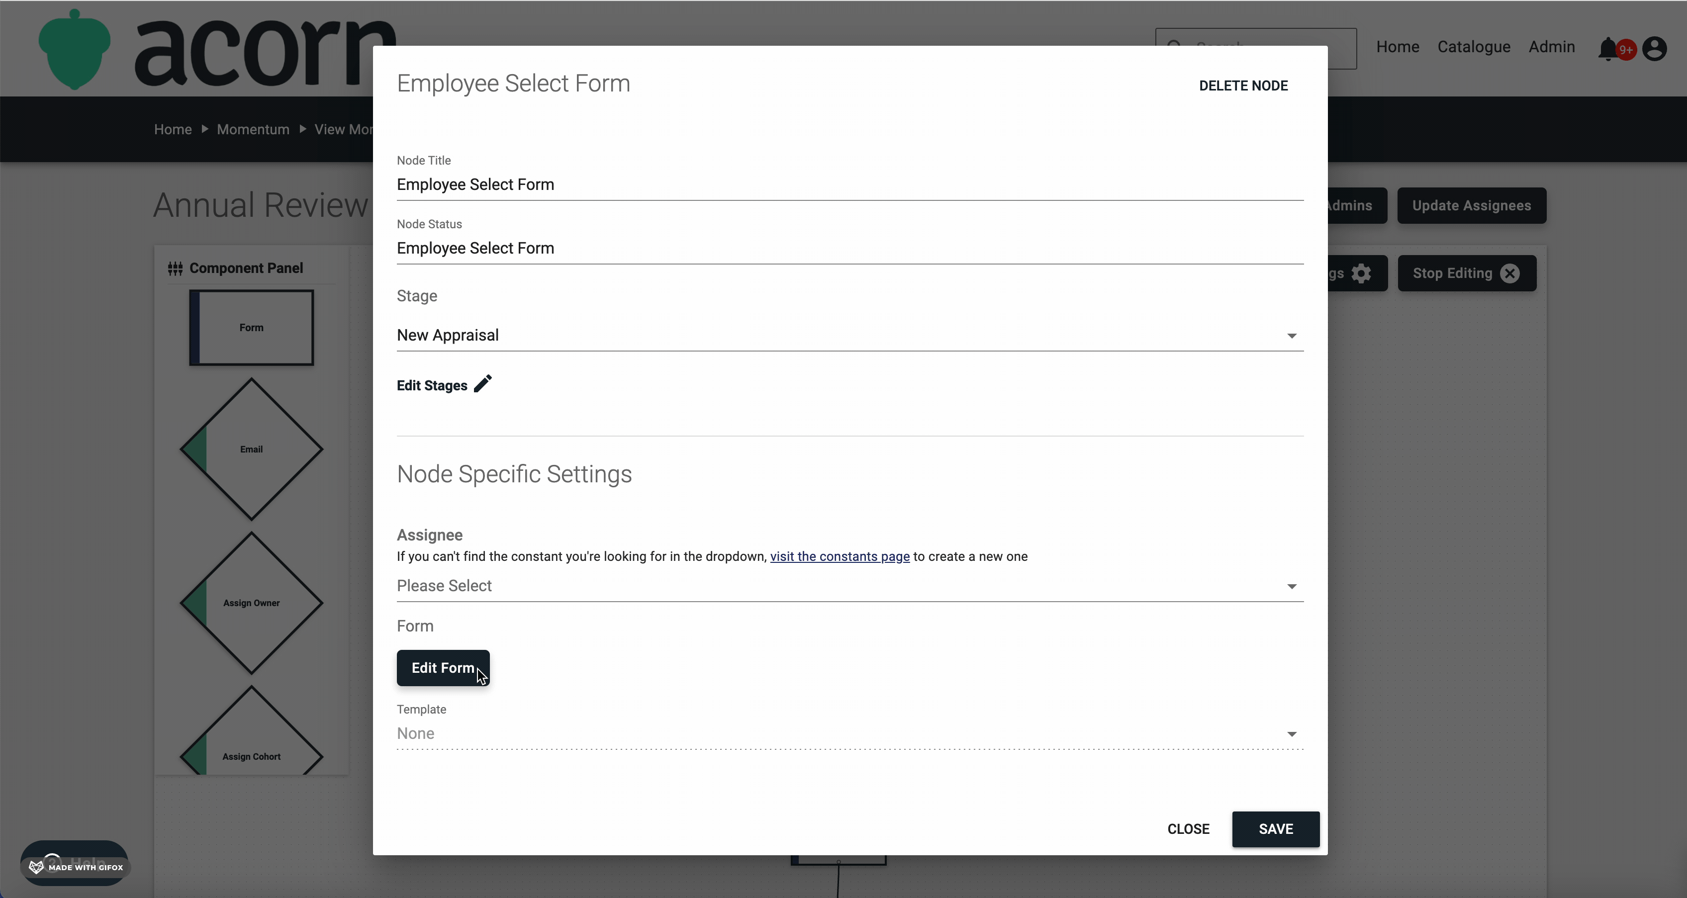Click CLOSE to dismiss the dialog
The width and height of the screenshot is (1687, 898).
coord(1188,829)
